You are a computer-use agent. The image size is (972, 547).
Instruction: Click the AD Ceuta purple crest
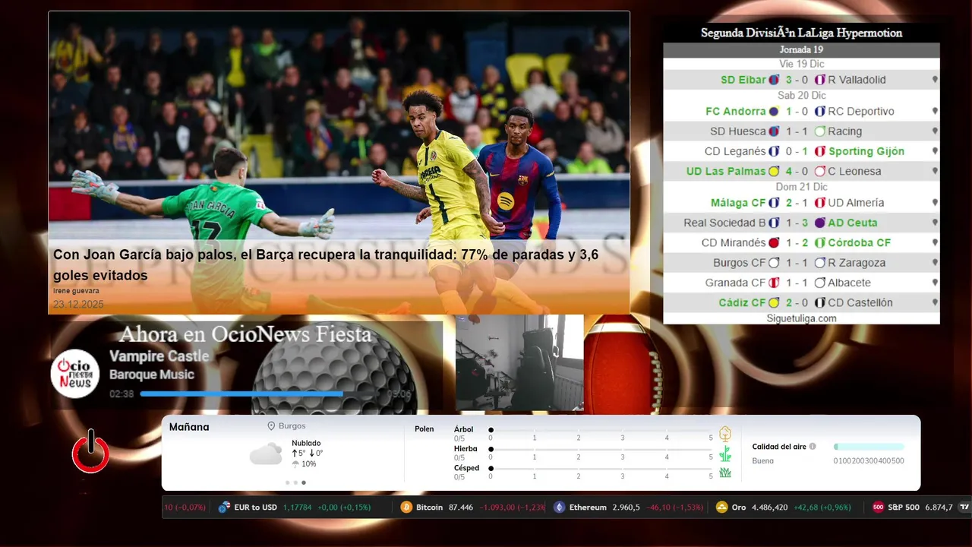820,223
